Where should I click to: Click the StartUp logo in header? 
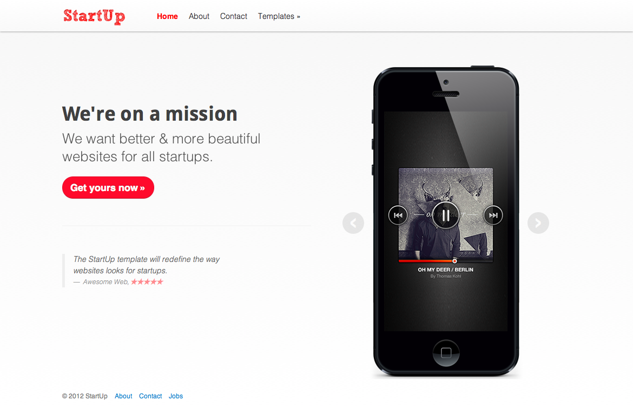(x=94, y=16)
